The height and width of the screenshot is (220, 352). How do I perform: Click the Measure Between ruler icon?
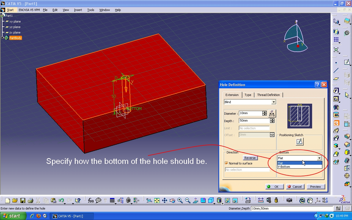click(x=261, y=200)
